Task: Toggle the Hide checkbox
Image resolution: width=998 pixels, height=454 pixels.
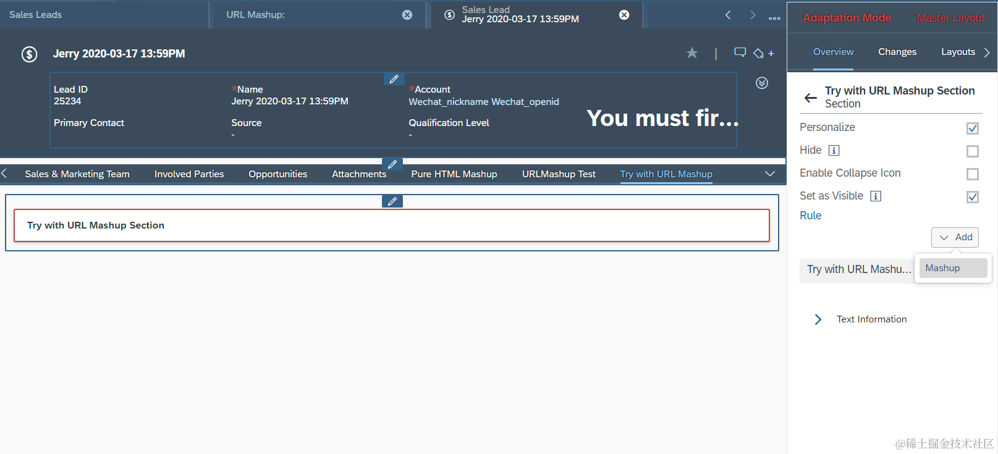Action: [973, 151]
